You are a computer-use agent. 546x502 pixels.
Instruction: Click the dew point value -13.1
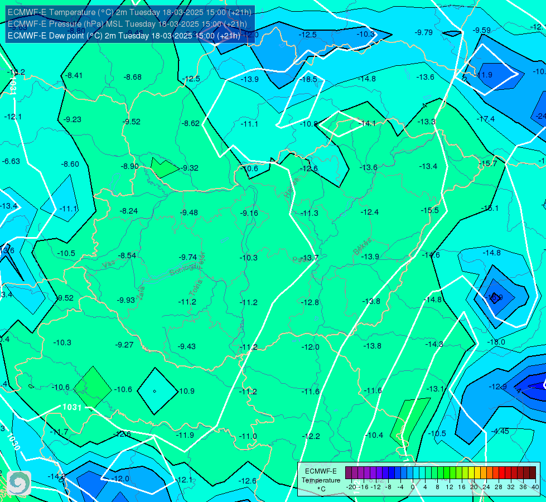click(x=435, y=389)
